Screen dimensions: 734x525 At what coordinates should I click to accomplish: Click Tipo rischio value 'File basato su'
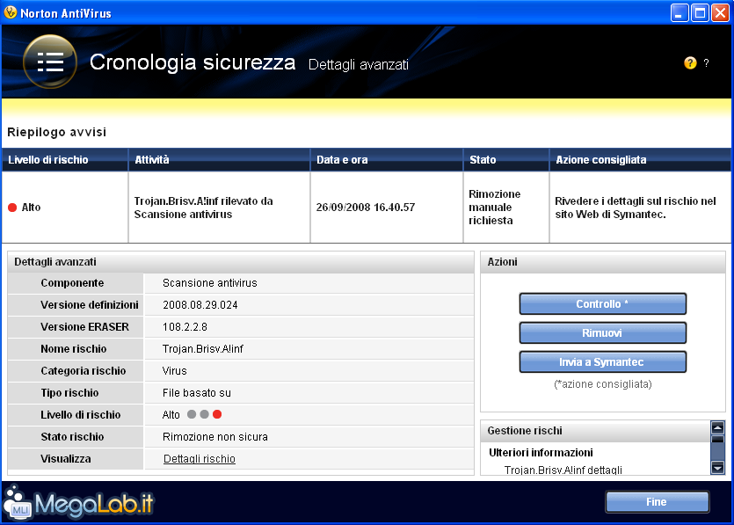coord(197,393)
